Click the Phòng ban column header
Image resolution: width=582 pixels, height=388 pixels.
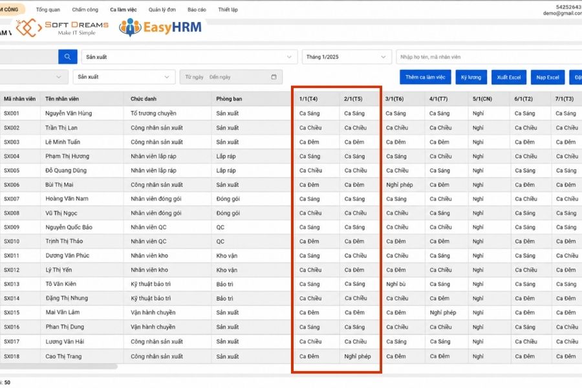[x=229, y=99]
